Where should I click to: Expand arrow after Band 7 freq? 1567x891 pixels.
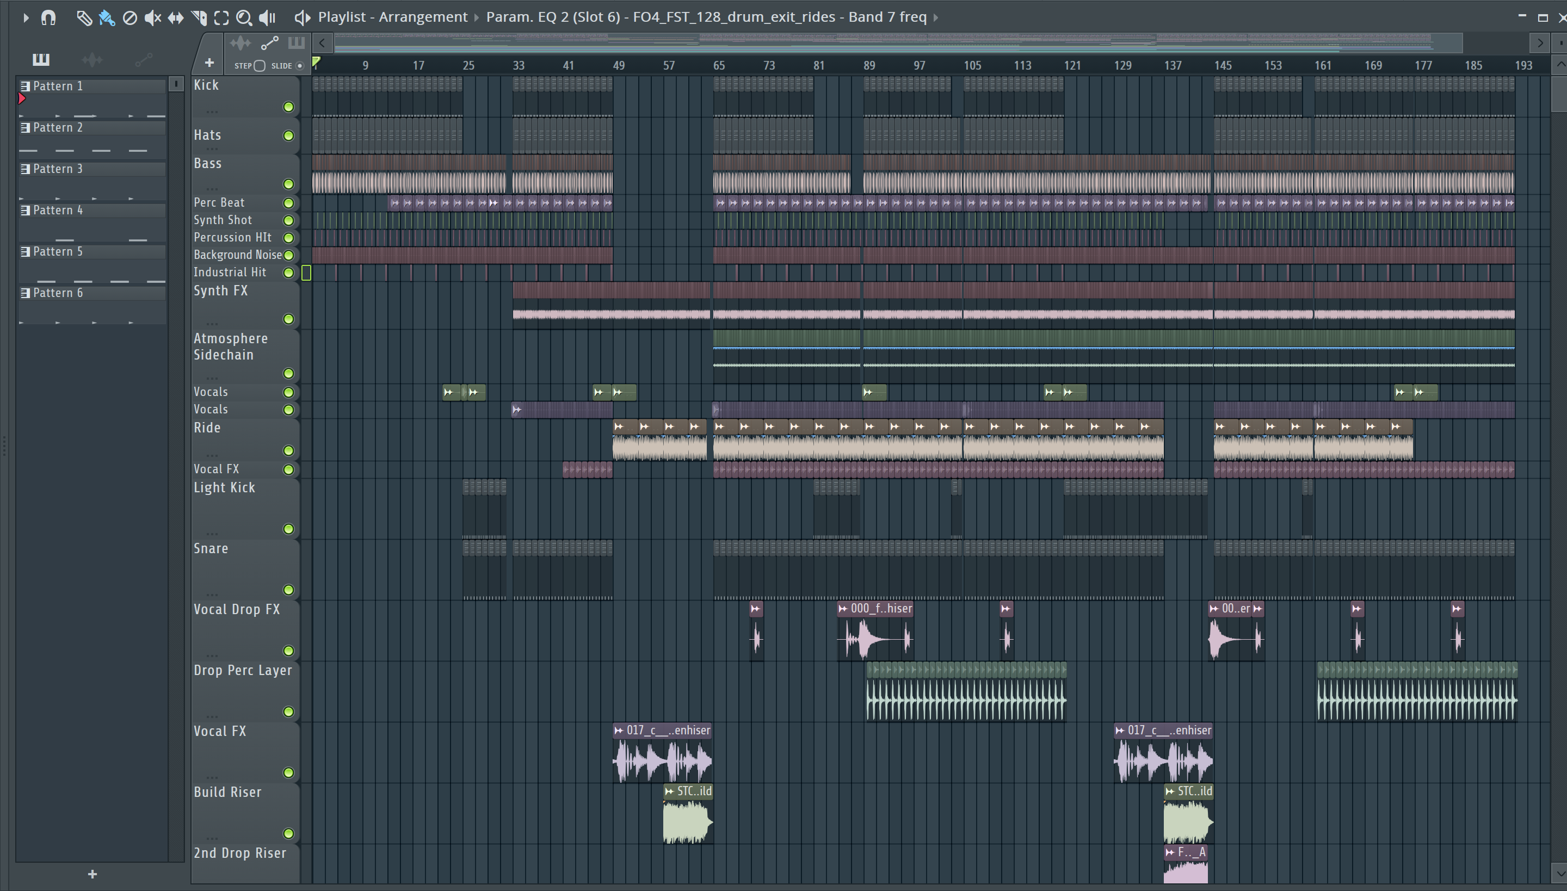click(x=935, y=18)
